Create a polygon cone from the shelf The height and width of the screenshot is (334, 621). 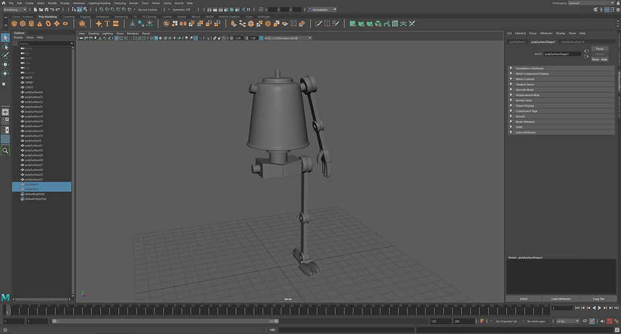40,23
